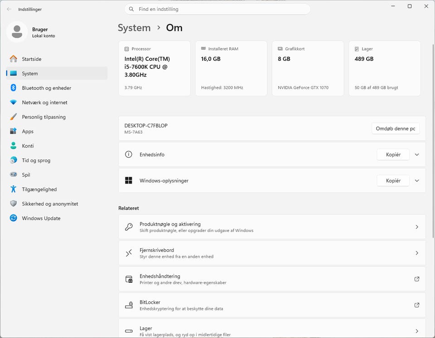Image resolution: width=435 pixels, height=338 pixels.
Task: Copy Enhedsinfo with the Kopiér button
Action: [x=393, y=155]
